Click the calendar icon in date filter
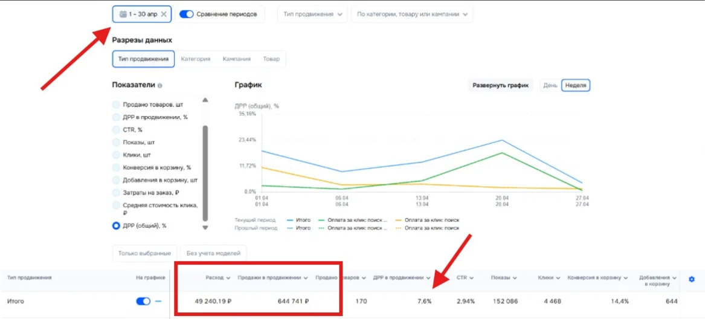Screen dimensions: 705x319 tap(123, 14)
